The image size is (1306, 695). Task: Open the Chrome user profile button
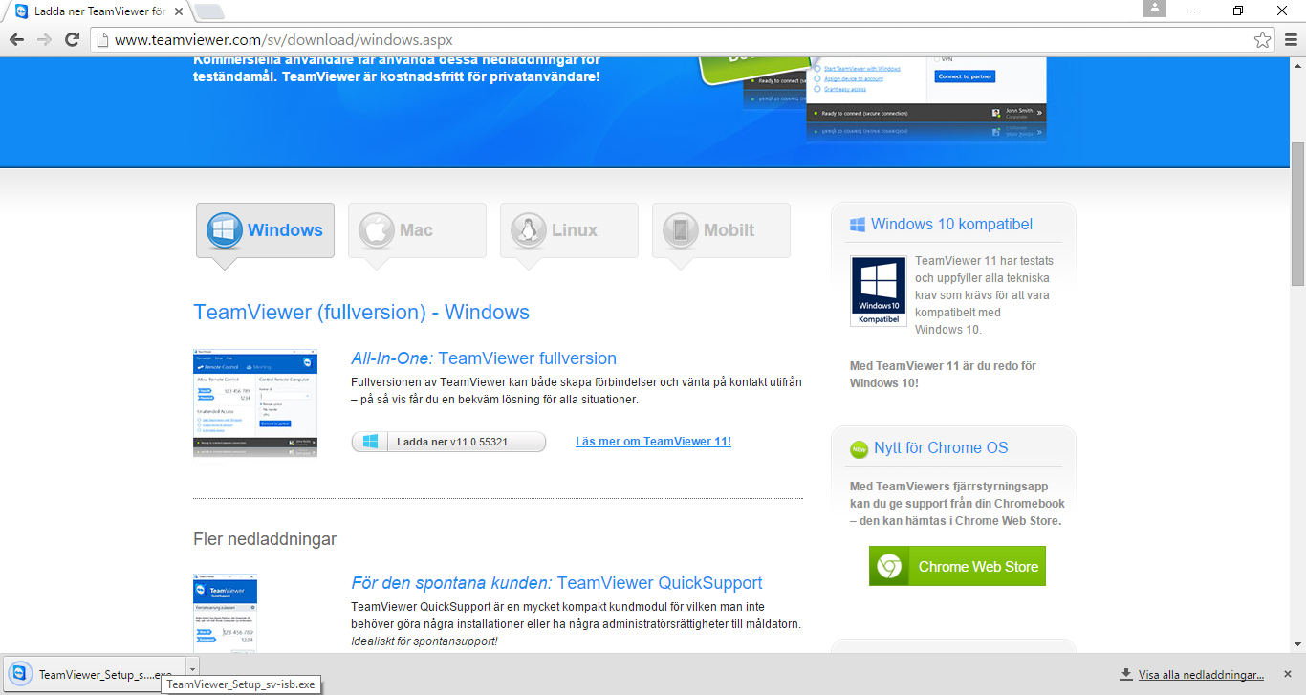click(x=1155, y=9)
